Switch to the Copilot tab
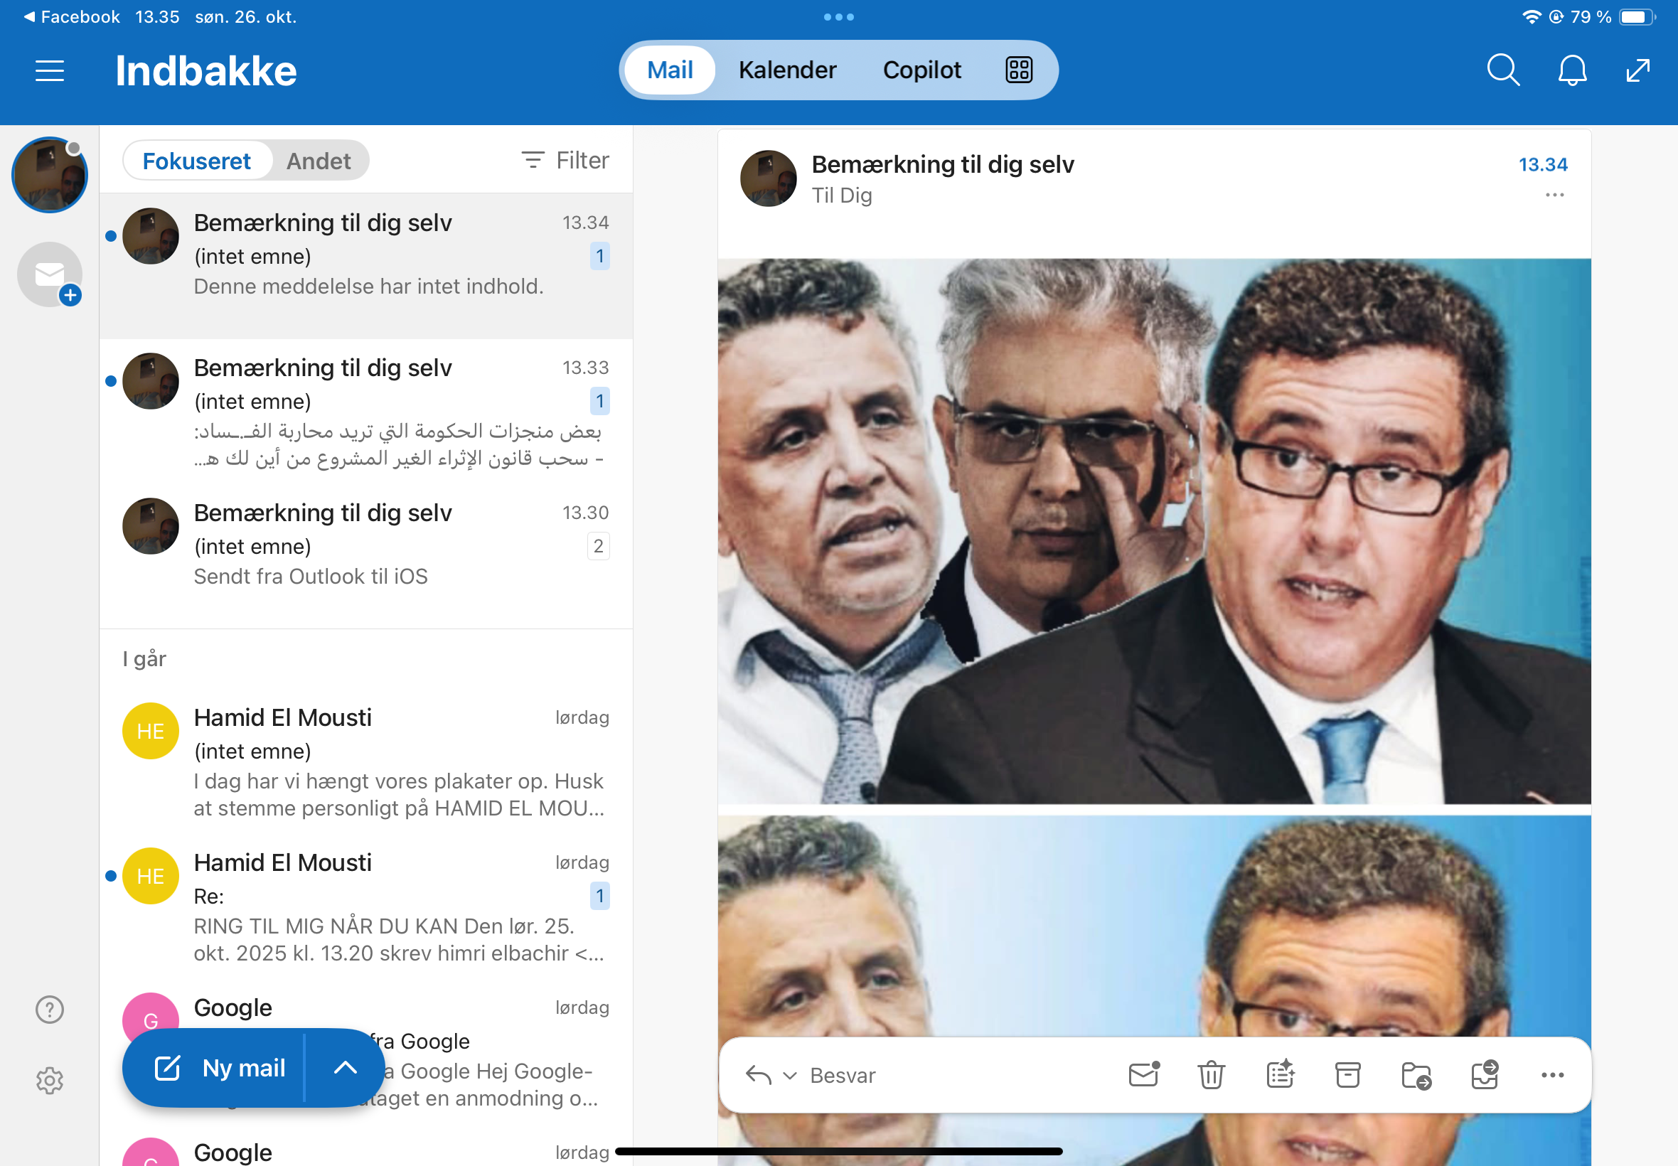The height and width of the screenshot is (1166, 1678). 921,70
